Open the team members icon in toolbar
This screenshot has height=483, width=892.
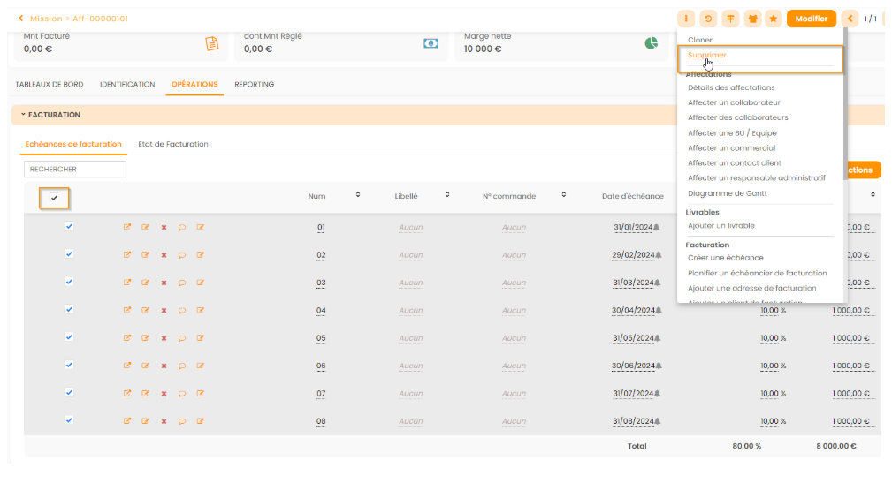tap(752, 19)
